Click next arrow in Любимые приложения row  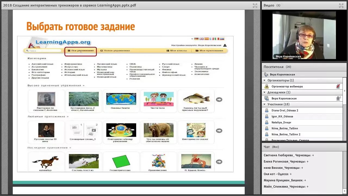[x=219, y=131]
